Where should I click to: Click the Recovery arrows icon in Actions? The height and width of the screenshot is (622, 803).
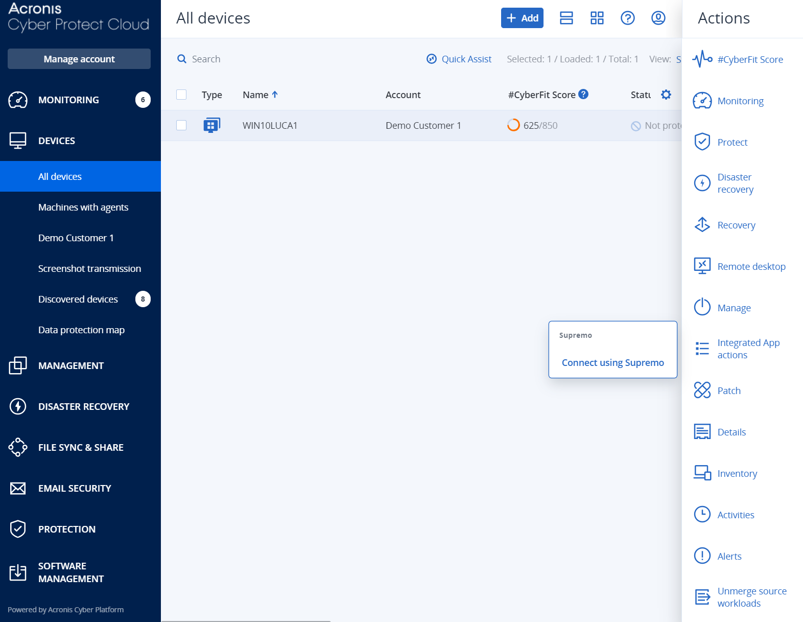pos(702,225)
